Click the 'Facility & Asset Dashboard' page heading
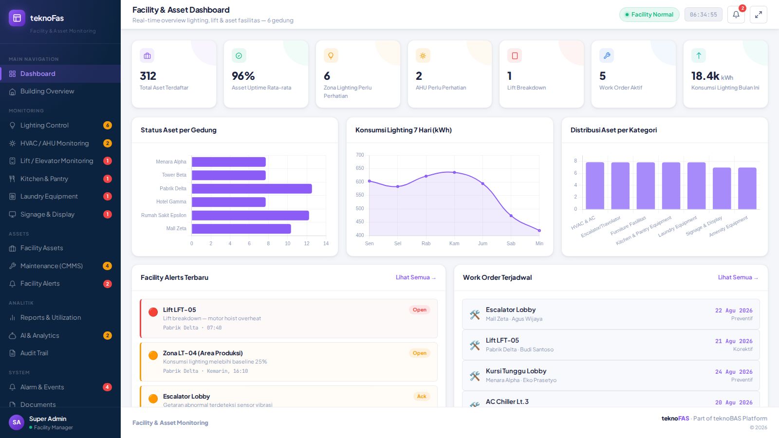Viewport: 779px width, 438px height. click(181, 10)
